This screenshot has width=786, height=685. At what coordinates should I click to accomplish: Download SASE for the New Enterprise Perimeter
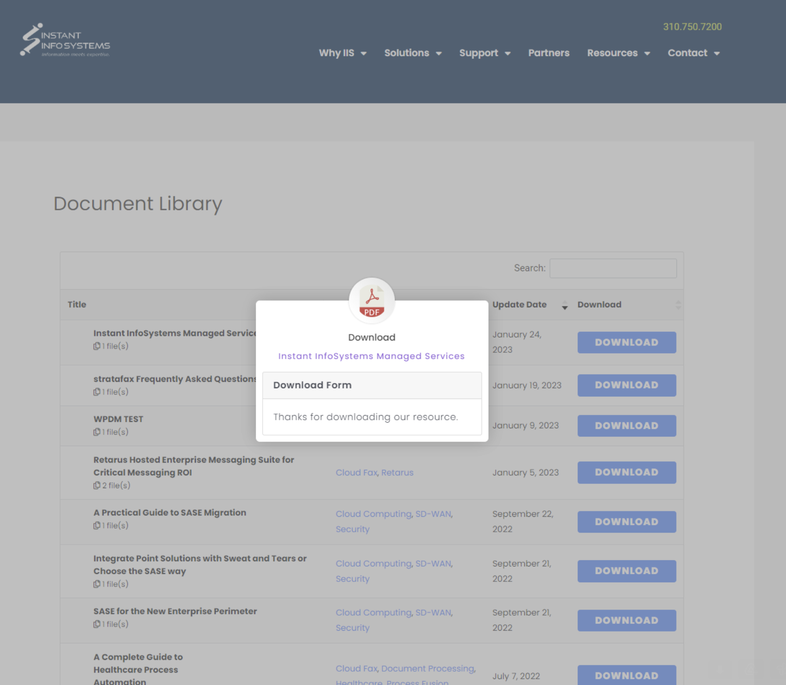tap(627, 621)
